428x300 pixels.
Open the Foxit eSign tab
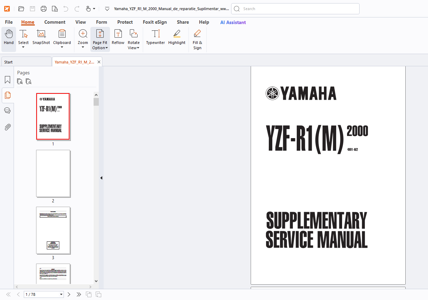coord(155,22)
